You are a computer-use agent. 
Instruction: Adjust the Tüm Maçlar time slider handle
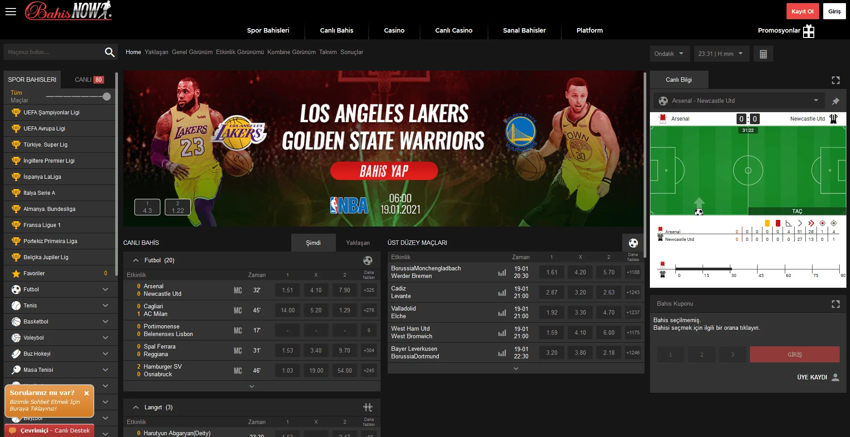click(107, 97)
